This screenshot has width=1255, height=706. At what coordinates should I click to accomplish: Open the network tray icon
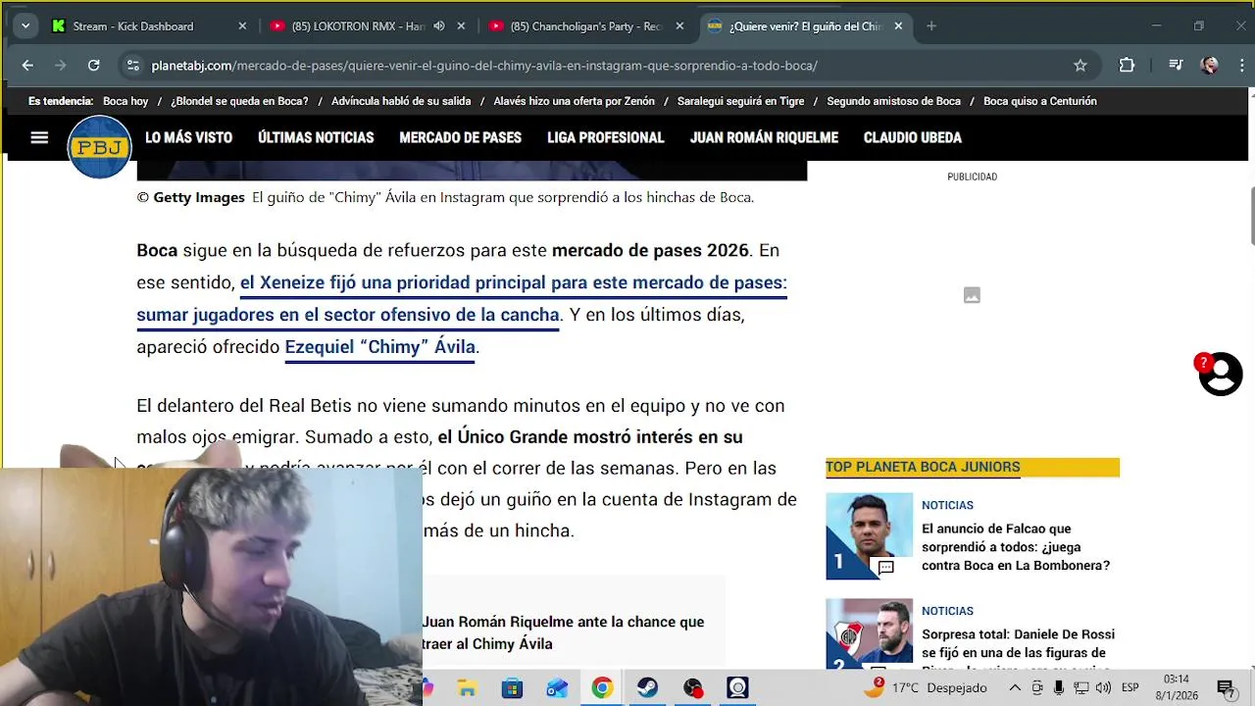click(x=1080, y=688)
